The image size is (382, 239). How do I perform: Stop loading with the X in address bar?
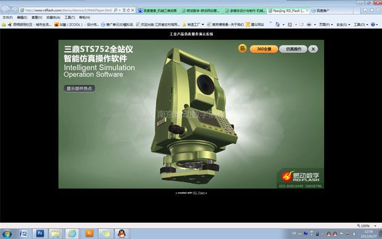point(132,10)
